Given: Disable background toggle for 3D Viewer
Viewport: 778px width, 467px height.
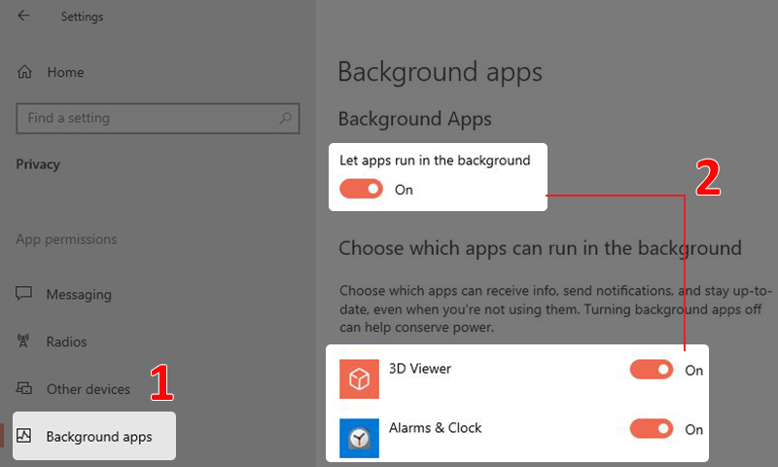Looking at the screenshot, I should [651, 370].
